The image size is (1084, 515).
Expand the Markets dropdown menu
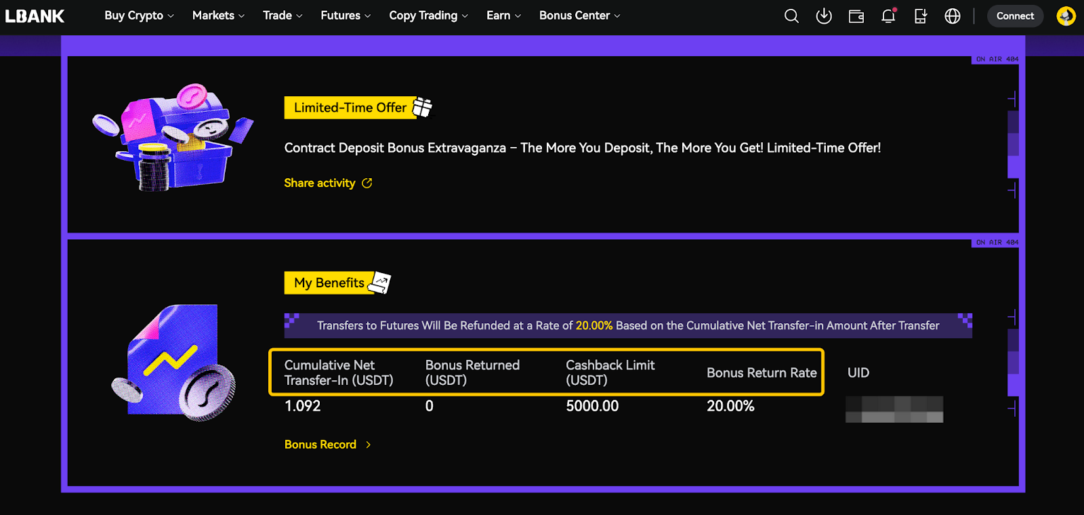[218, 16]
